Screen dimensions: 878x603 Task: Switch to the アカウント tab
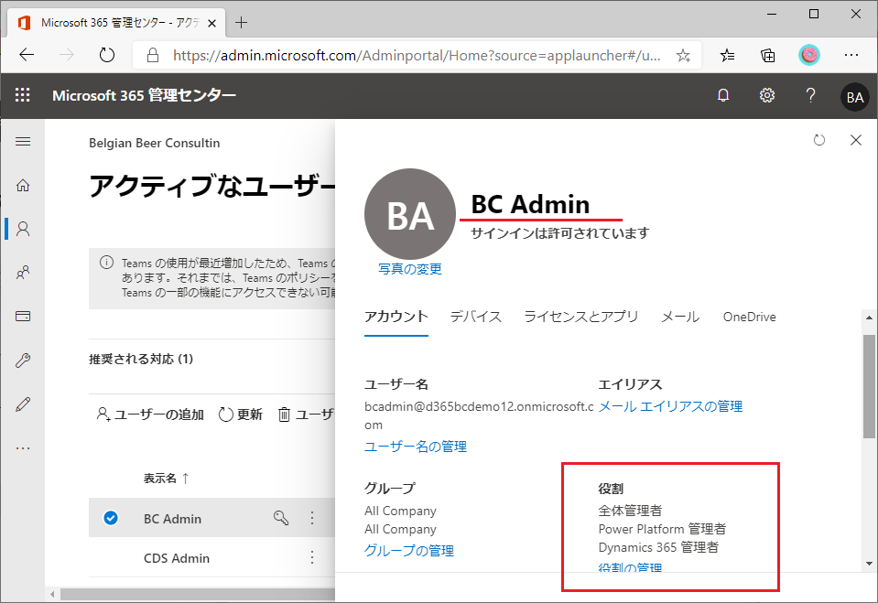[x=396, y=317]
